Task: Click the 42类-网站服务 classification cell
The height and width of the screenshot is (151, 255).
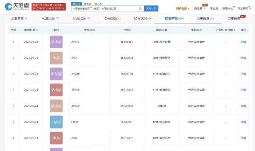Action: 161,122
